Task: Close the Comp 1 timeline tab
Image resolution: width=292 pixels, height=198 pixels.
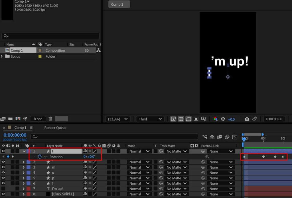Action: pyautogui.click(x=4, y=128)
